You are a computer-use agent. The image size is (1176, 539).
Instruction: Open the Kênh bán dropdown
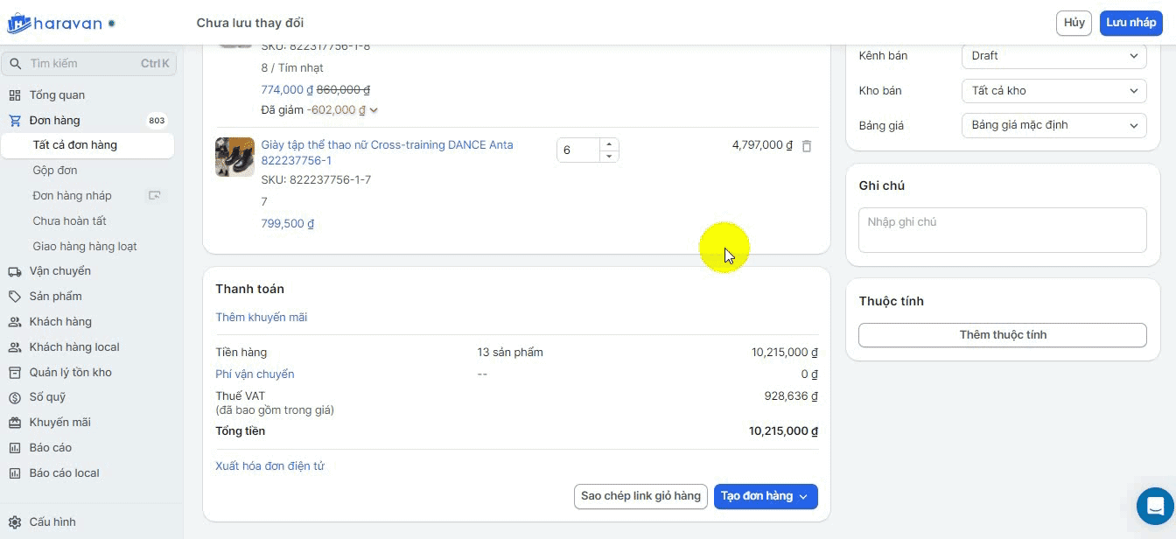point(1053,56)
